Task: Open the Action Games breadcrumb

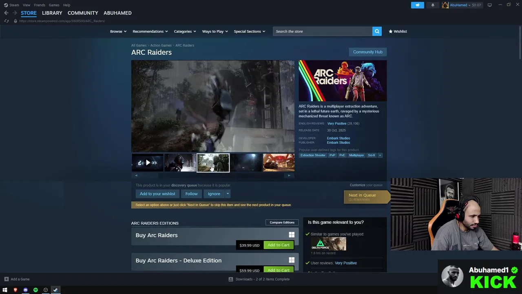Action: [x=161, y=45]
